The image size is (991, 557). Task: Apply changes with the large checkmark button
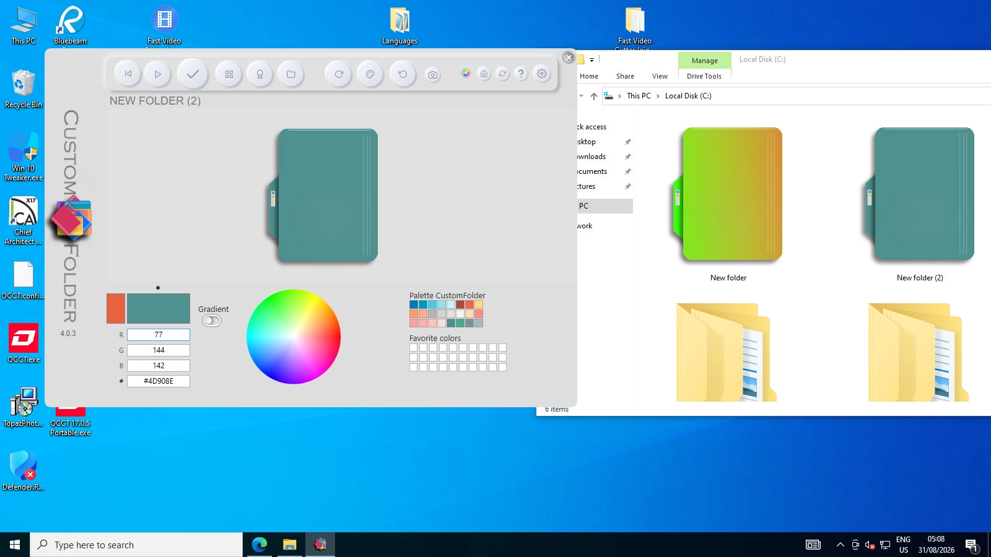[193, 74]
